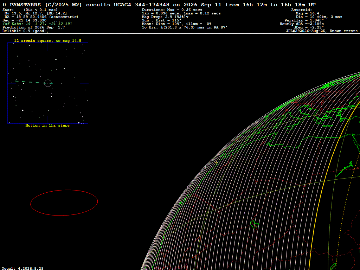The height and width of the screenshot is (270, 360).
Task: Click the green dashed motion track
Action: (33, 82)
